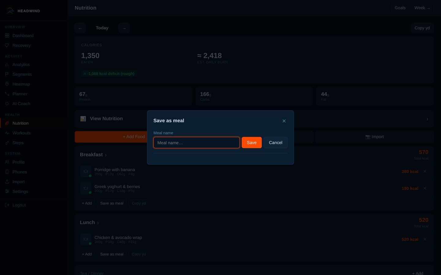Close the Save as meal dialog
This screenshot has height=275, width=441.
point(284,121)
